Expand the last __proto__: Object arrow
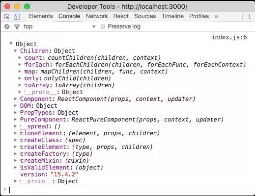 [x=15, y=181]
